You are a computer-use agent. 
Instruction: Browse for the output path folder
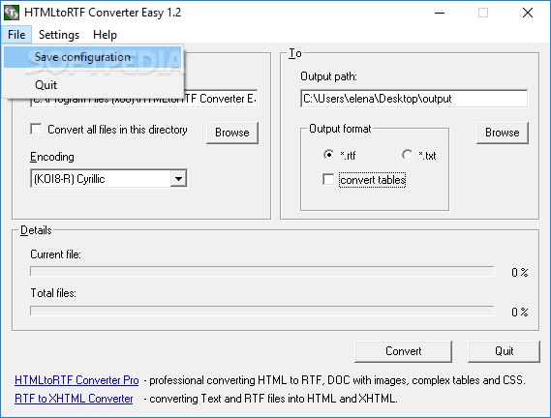pyautogui.click(x=503, y=133)
